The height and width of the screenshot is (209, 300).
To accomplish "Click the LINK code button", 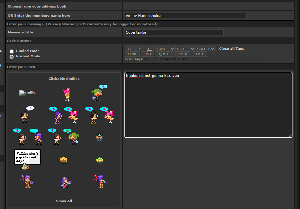I will (132, 54).
